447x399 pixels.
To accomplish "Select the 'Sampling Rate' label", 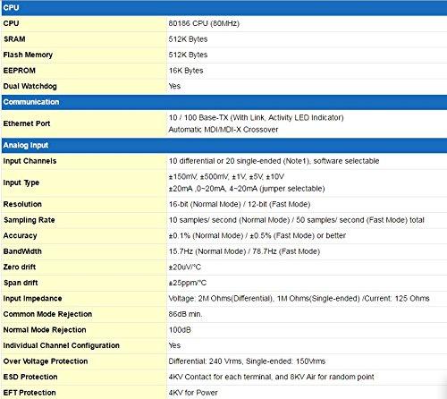I will (x=30, y=220).
